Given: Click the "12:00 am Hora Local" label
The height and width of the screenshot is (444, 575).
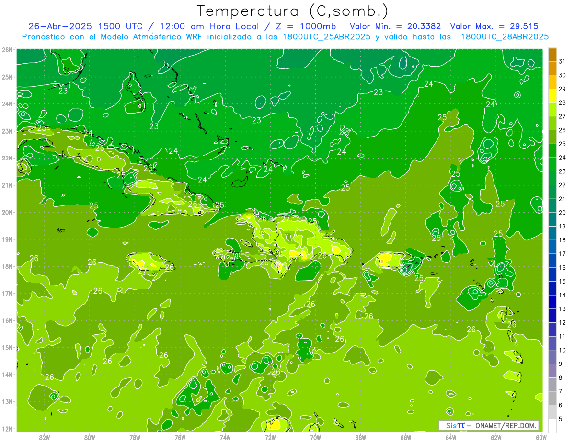Looking at the screenshot, I should pyautogui.click(x=209, y=26).
